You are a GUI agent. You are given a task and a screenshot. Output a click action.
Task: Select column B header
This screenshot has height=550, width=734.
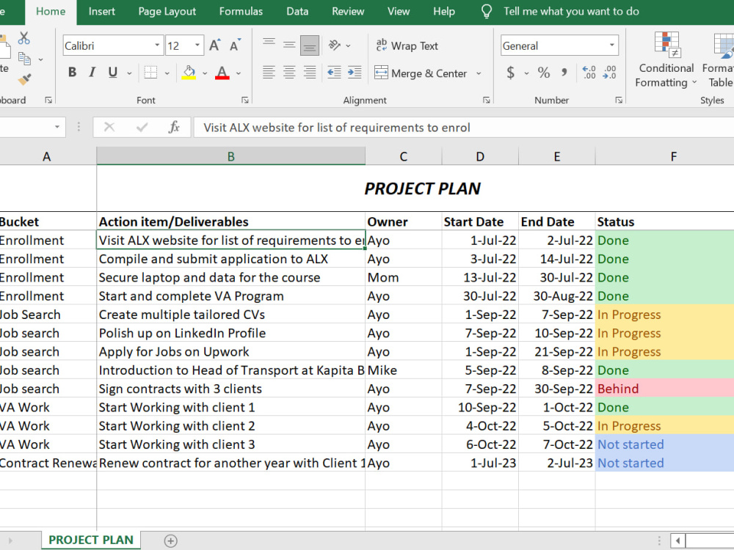click(x=230, y=156)
